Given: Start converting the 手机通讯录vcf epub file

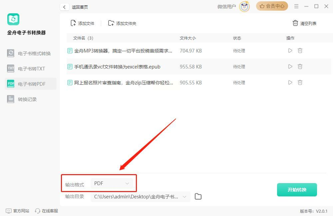Looking at the screenshot, I should click(290, 66).
